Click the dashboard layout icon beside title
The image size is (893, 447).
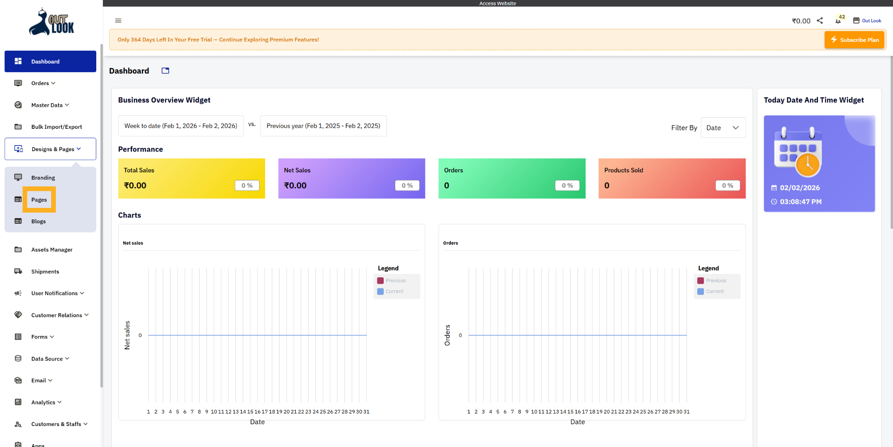click(165, 71)
